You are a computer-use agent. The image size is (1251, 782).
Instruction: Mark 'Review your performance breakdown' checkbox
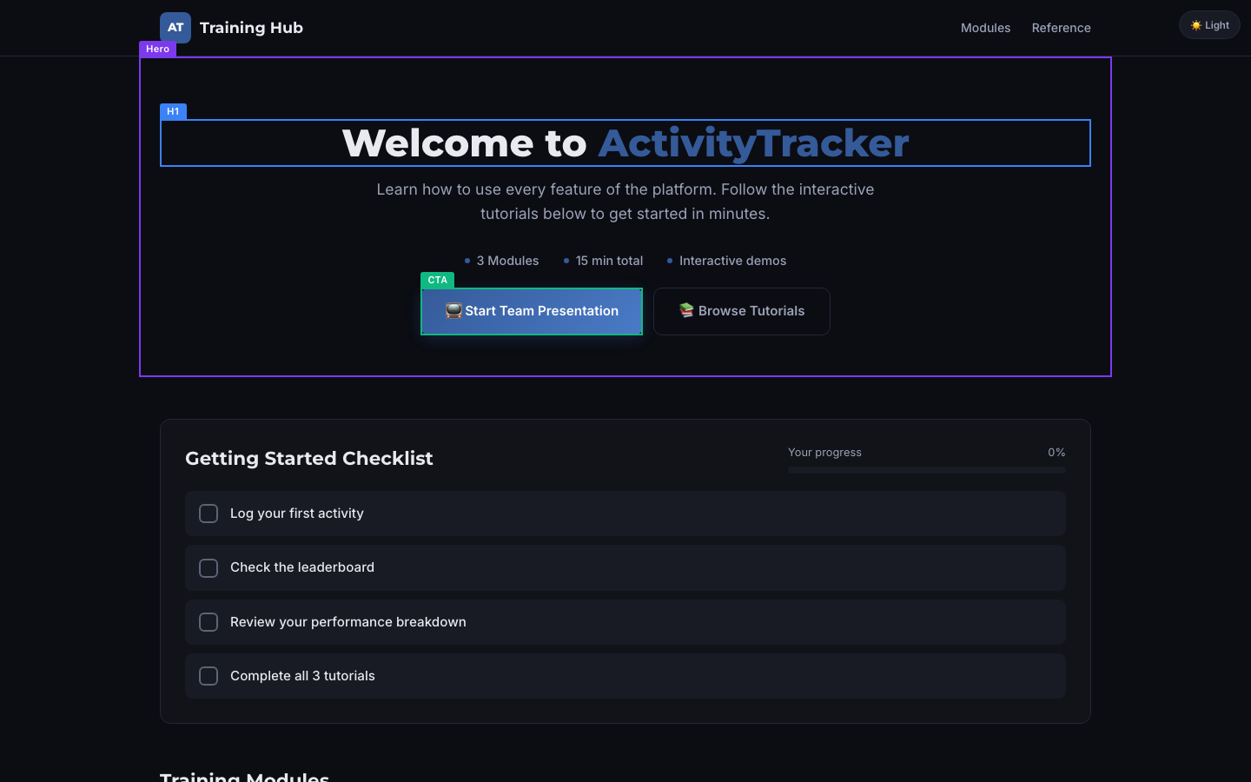[208, 622]
